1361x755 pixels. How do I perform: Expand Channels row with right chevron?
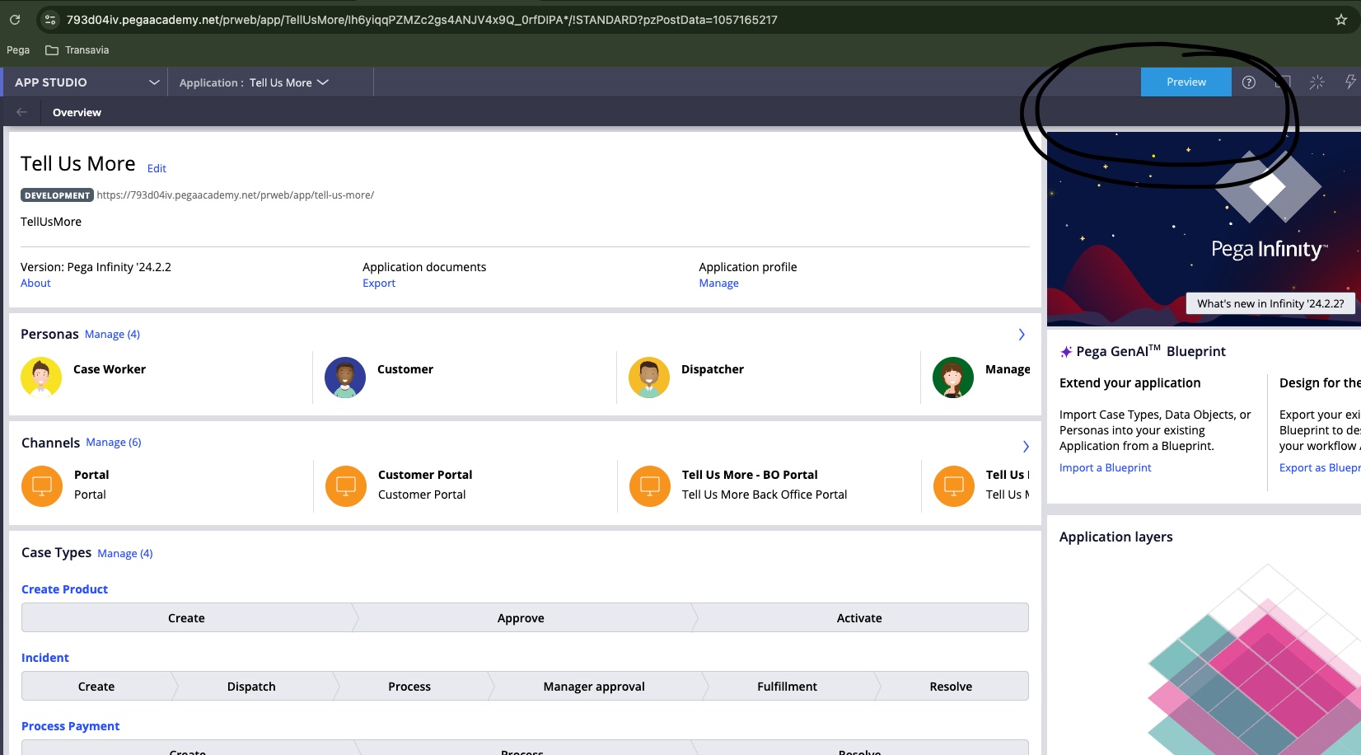(x=1026, y=447)
